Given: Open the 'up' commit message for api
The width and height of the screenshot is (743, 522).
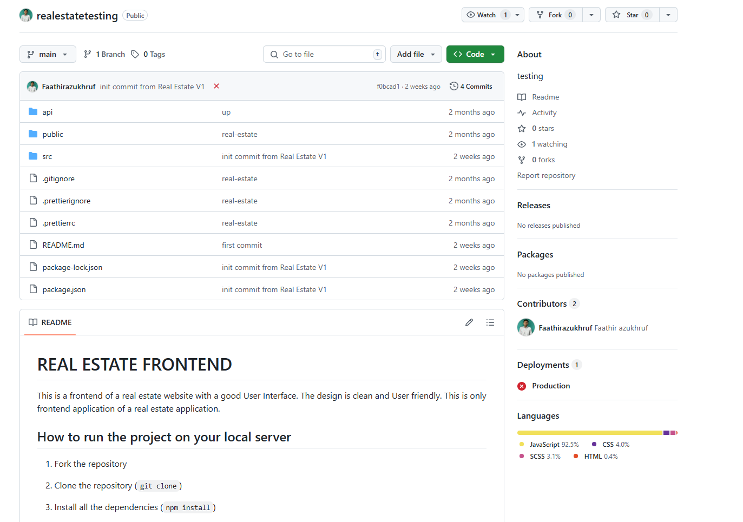Looking at the screenshot, I should coord(226,113).
